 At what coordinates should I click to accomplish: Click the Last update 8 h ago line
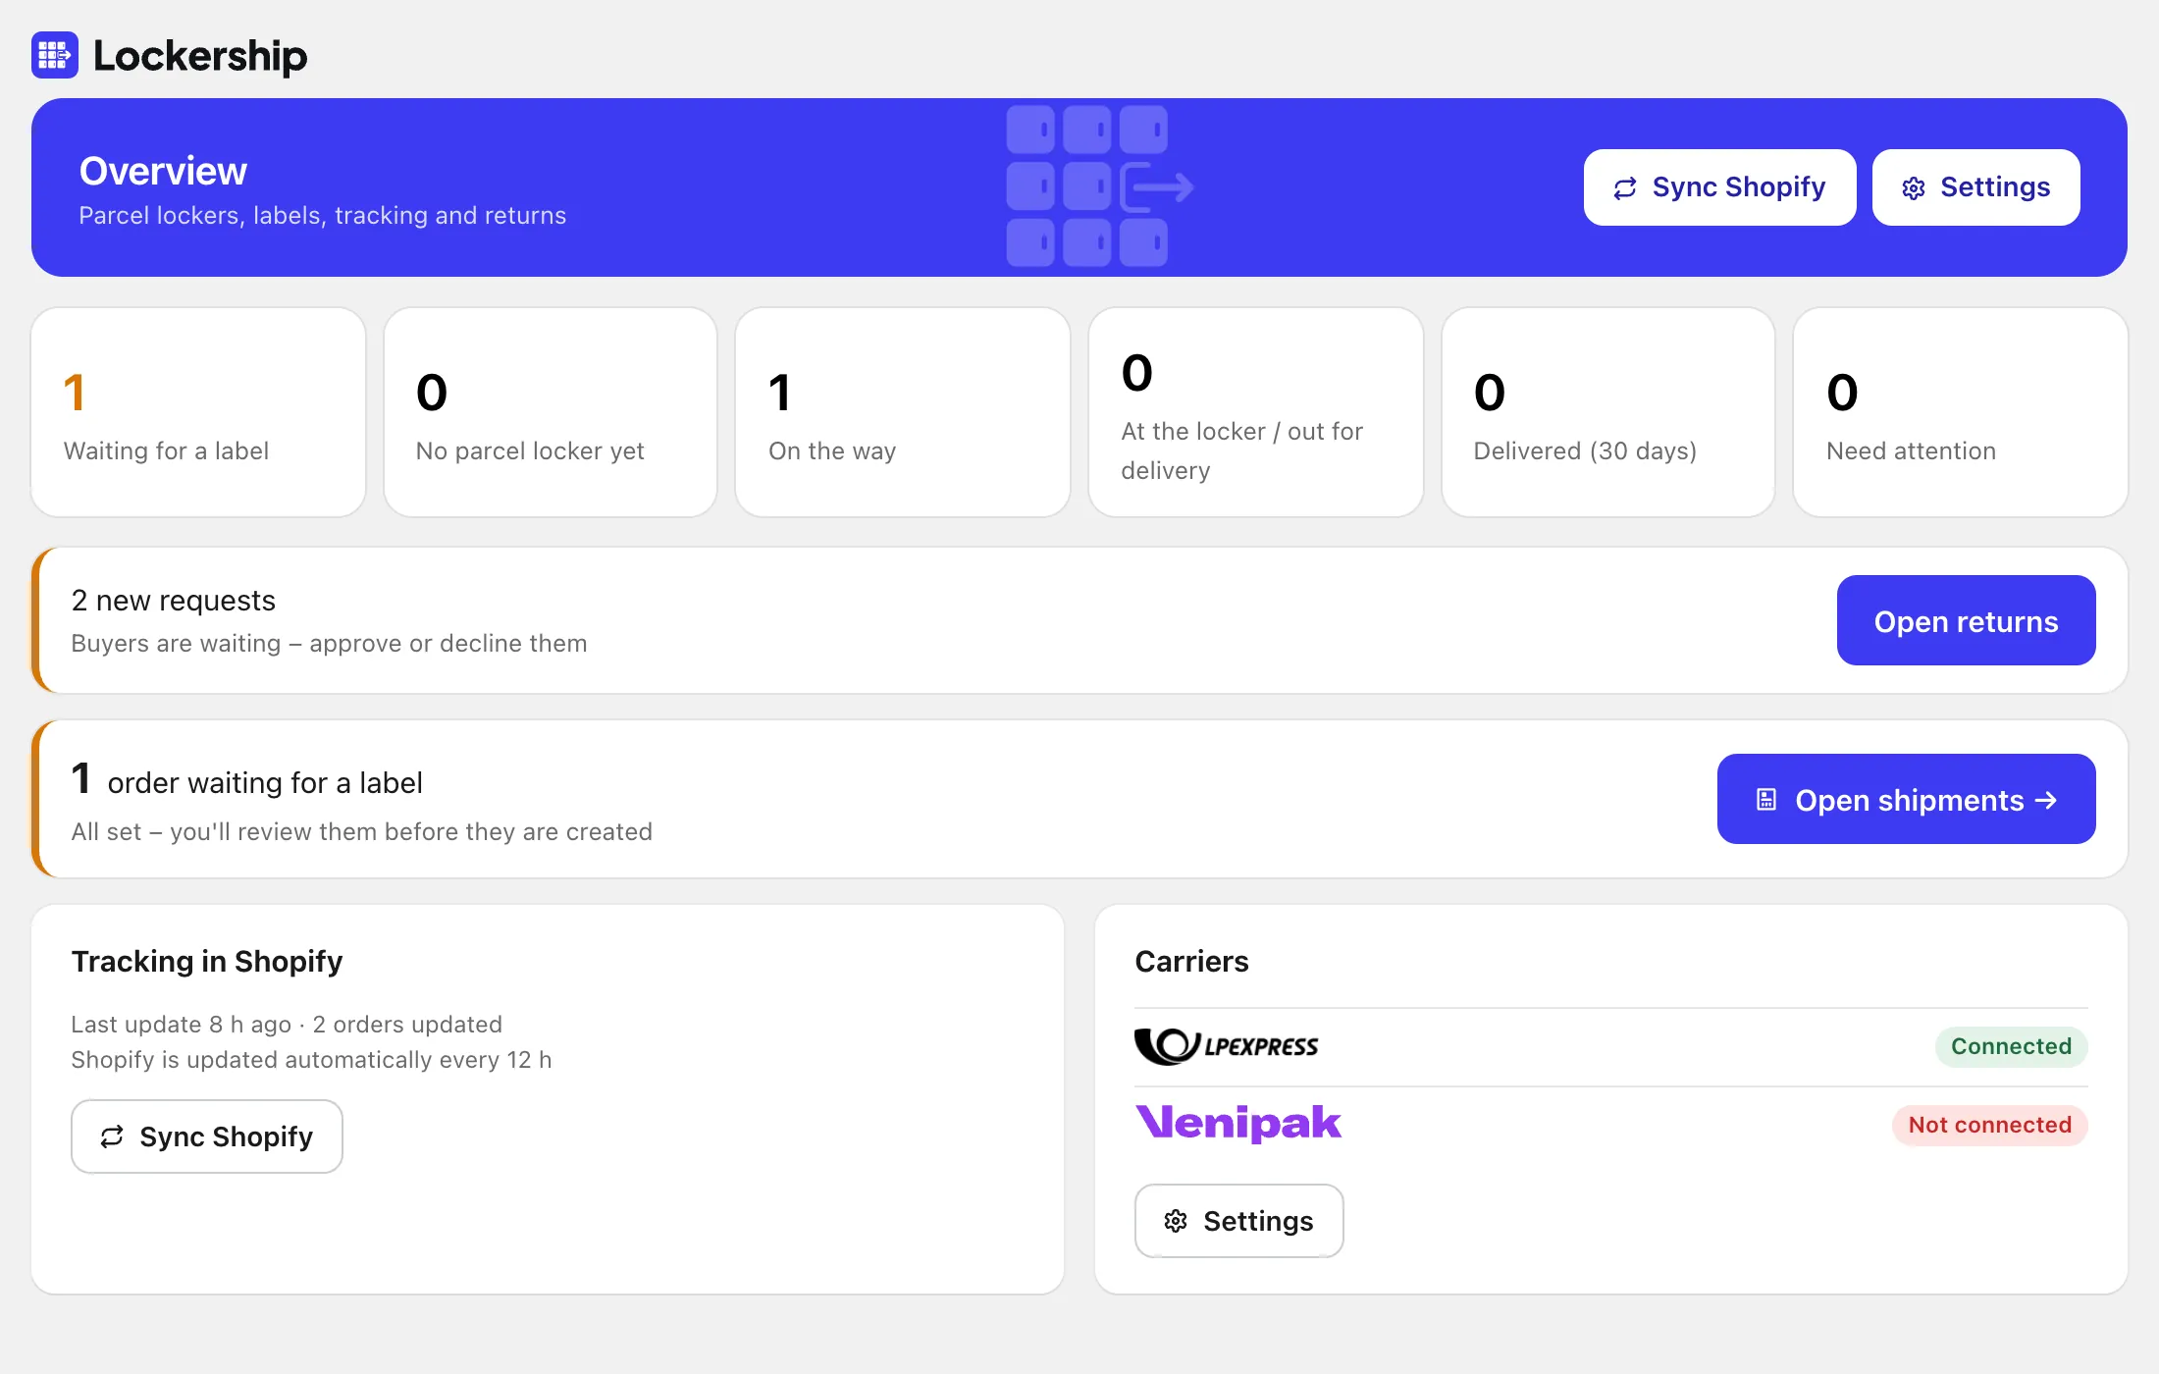pos(287,1025)
